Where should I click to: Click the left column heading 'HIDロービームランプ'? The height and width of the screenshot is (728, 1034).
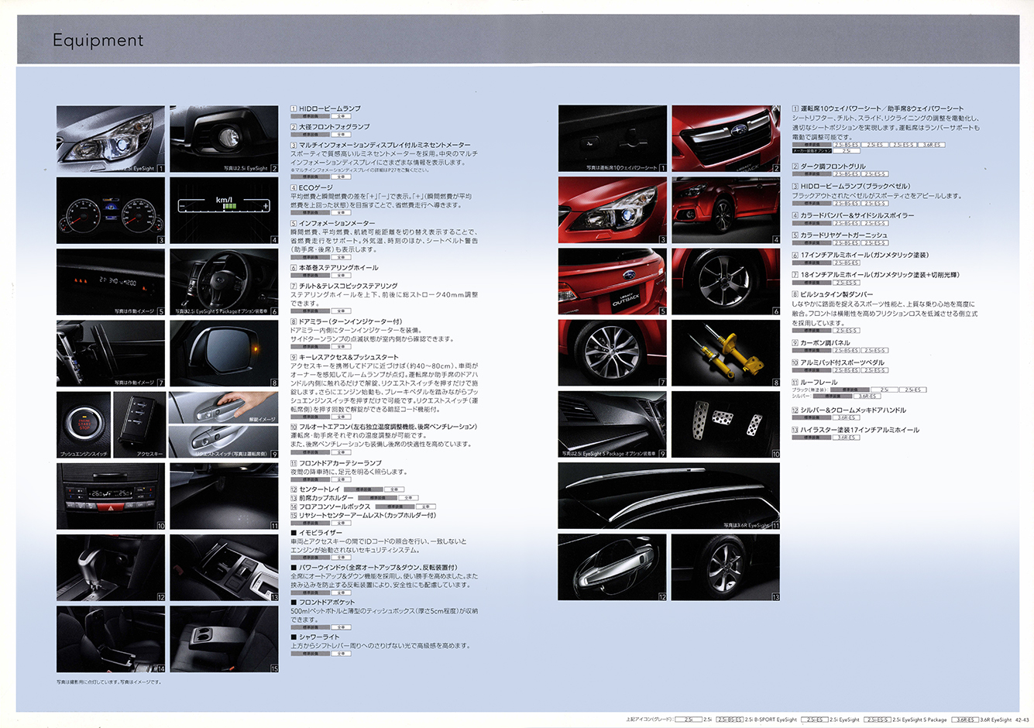(330, 109)
